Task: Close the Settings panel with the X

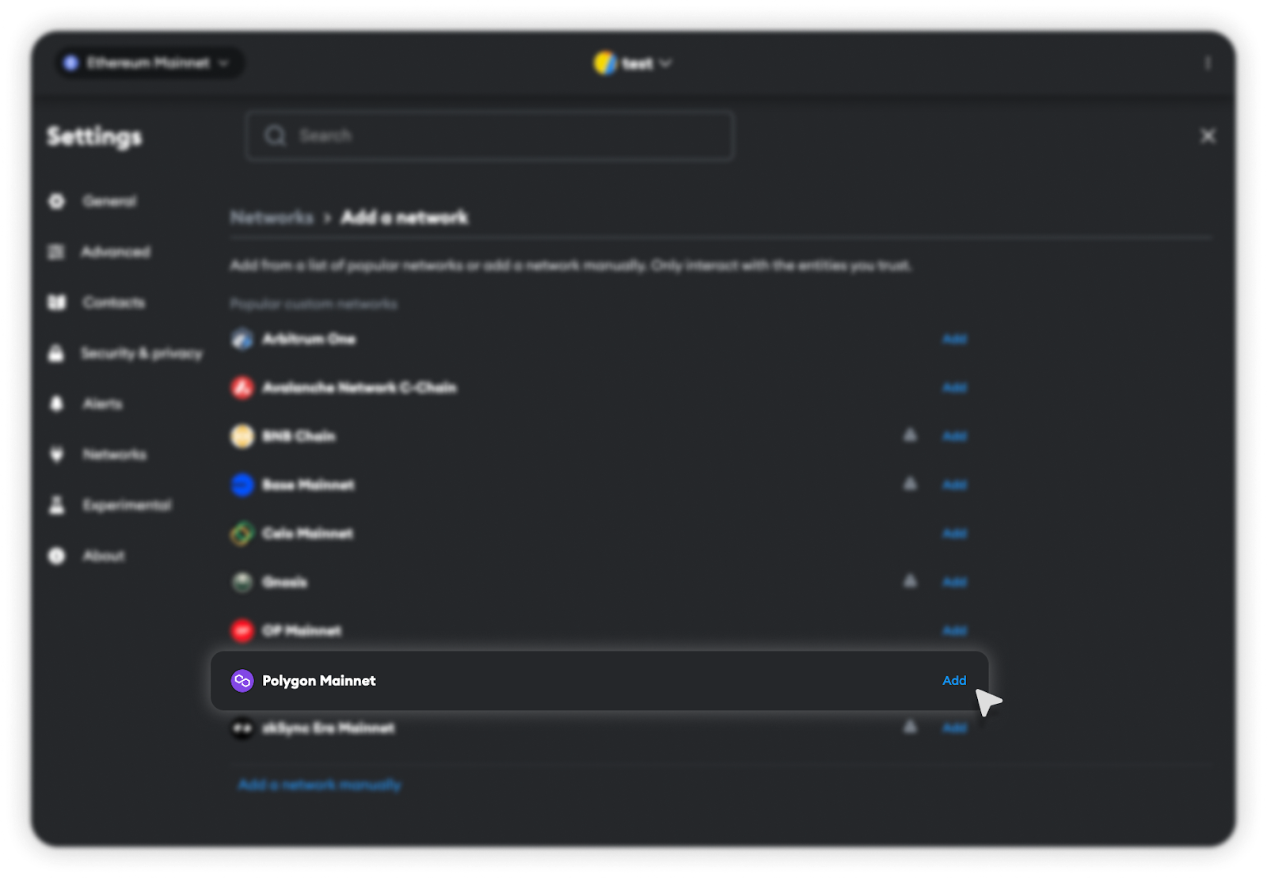Action: (x=1208, y=136)
